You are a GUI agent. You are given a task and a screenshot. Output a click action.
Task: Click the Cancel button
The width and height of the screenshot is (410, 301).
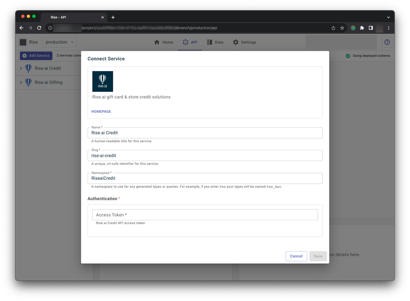[x=296, y=256]
